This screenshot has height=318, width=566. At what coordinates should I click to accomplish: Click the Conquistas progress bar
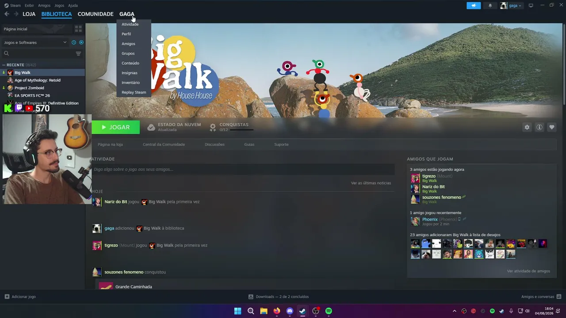(x=241, y=130)
